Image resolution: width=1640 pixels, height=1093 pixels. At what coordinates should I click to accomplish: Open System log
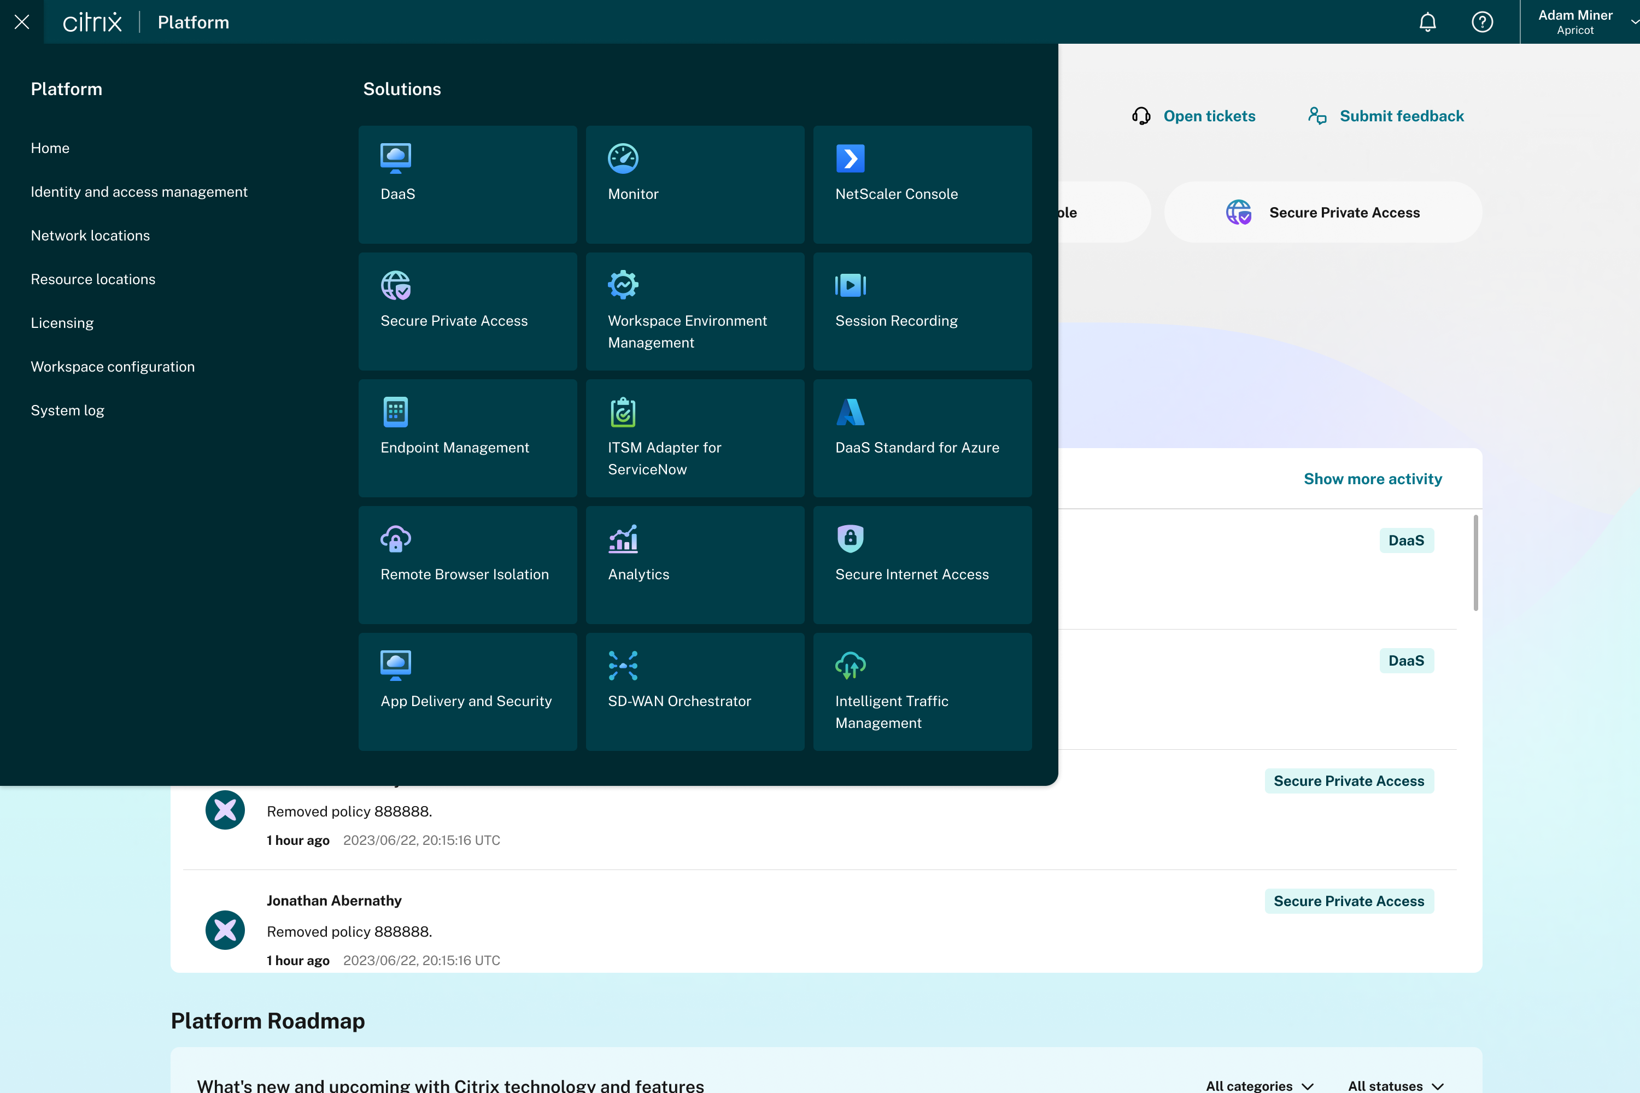point(67,410)
